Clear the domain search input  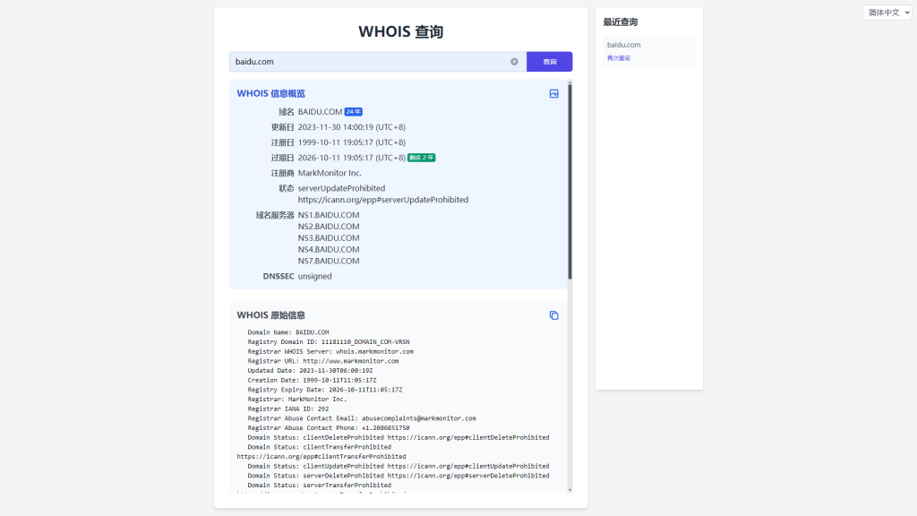[514, 62]
